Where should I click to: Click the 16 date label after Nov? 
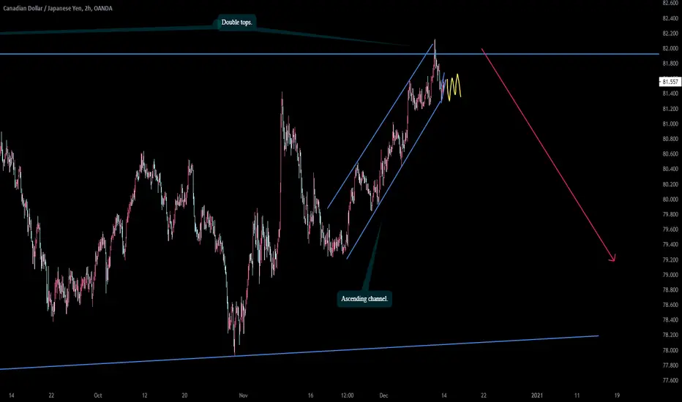pos(310,395)
